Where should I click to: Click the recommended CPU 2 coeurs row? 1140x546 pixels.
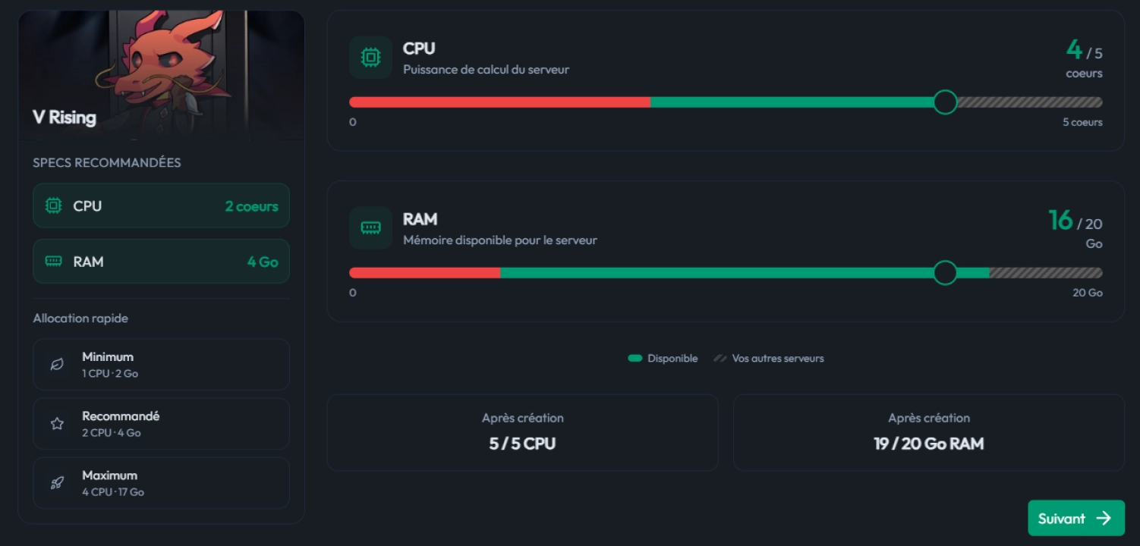tap(161, 206)
